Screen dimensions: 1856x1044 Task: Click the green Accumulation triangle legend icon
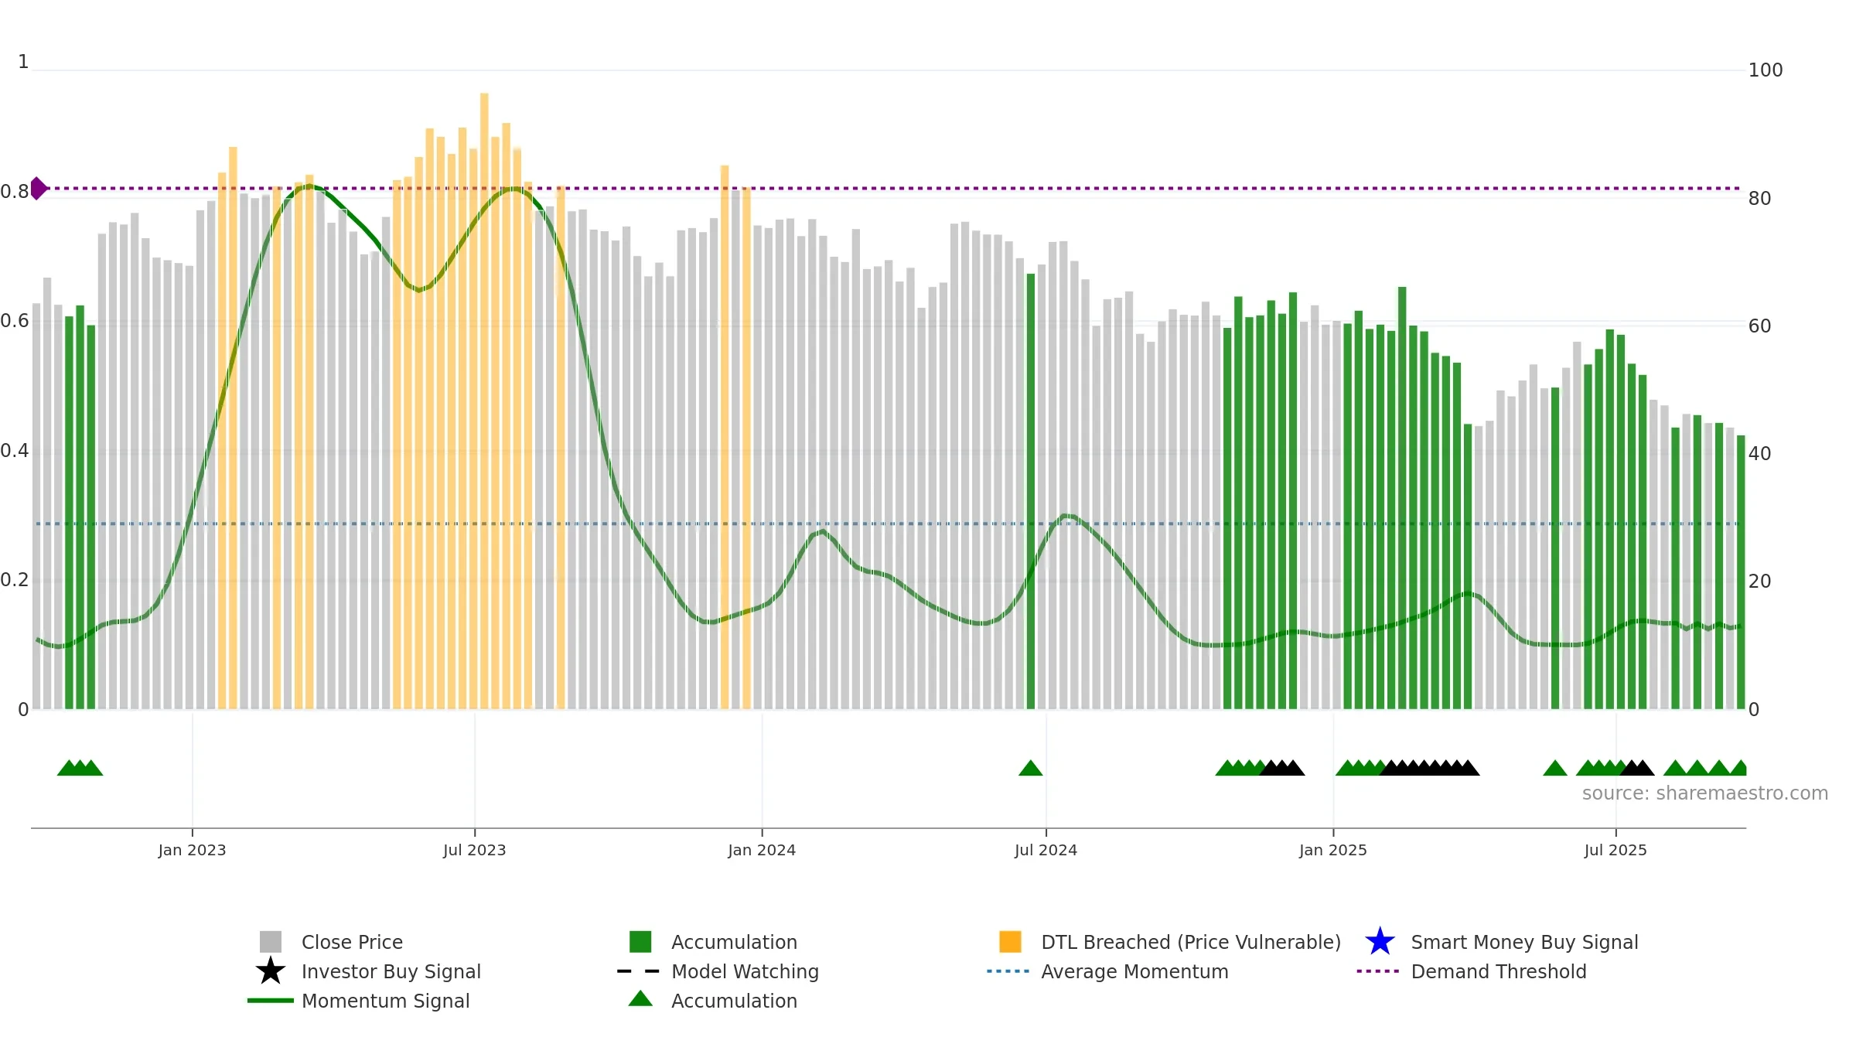640,998
